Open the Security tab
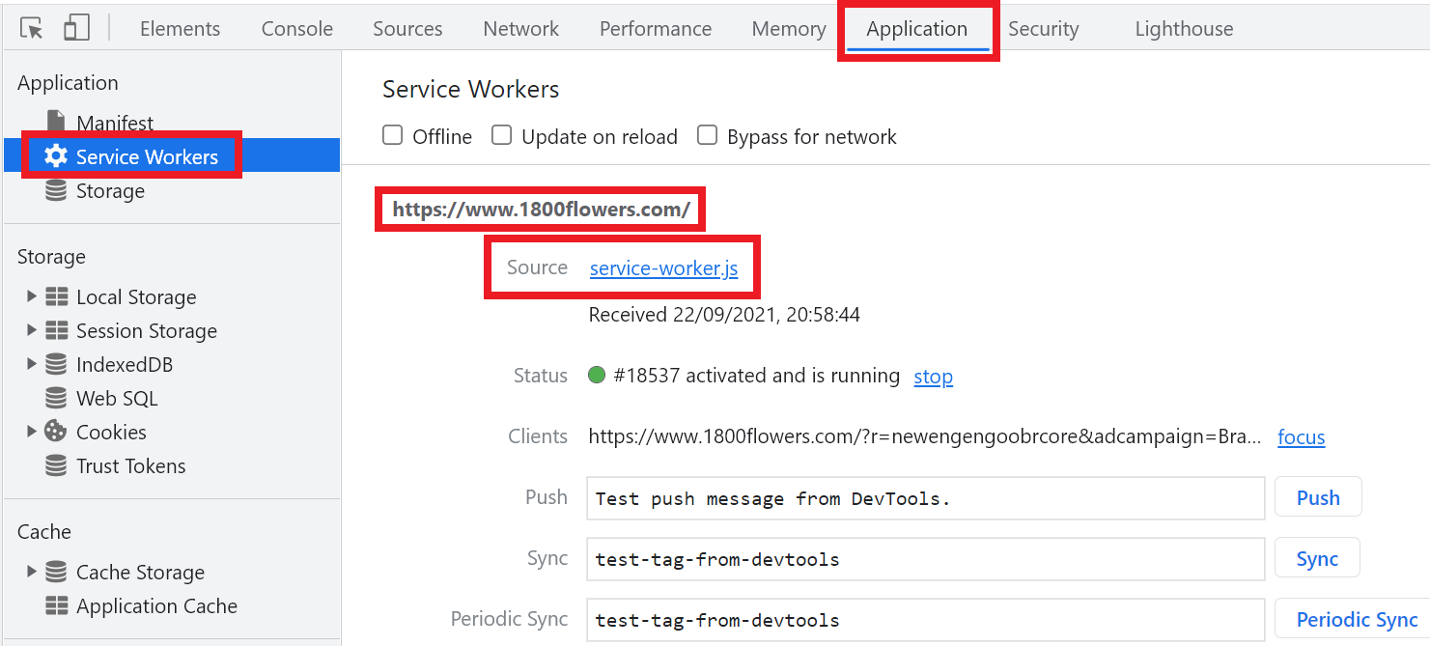 click(x=1043, y=29)
